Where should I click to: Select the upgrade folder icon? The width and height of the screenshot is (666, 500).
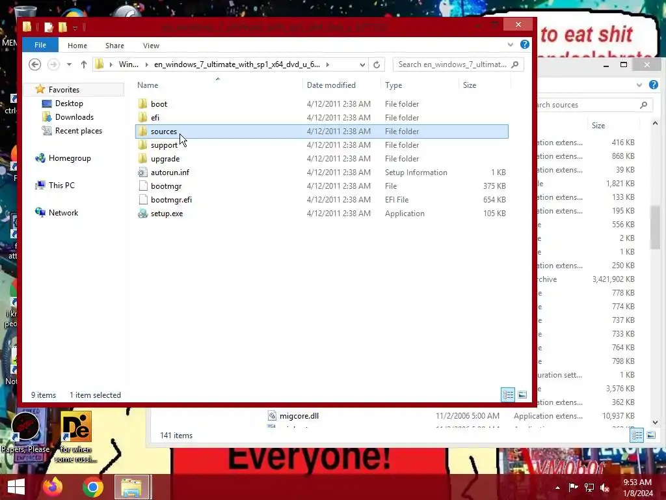[x=142, y=159]
